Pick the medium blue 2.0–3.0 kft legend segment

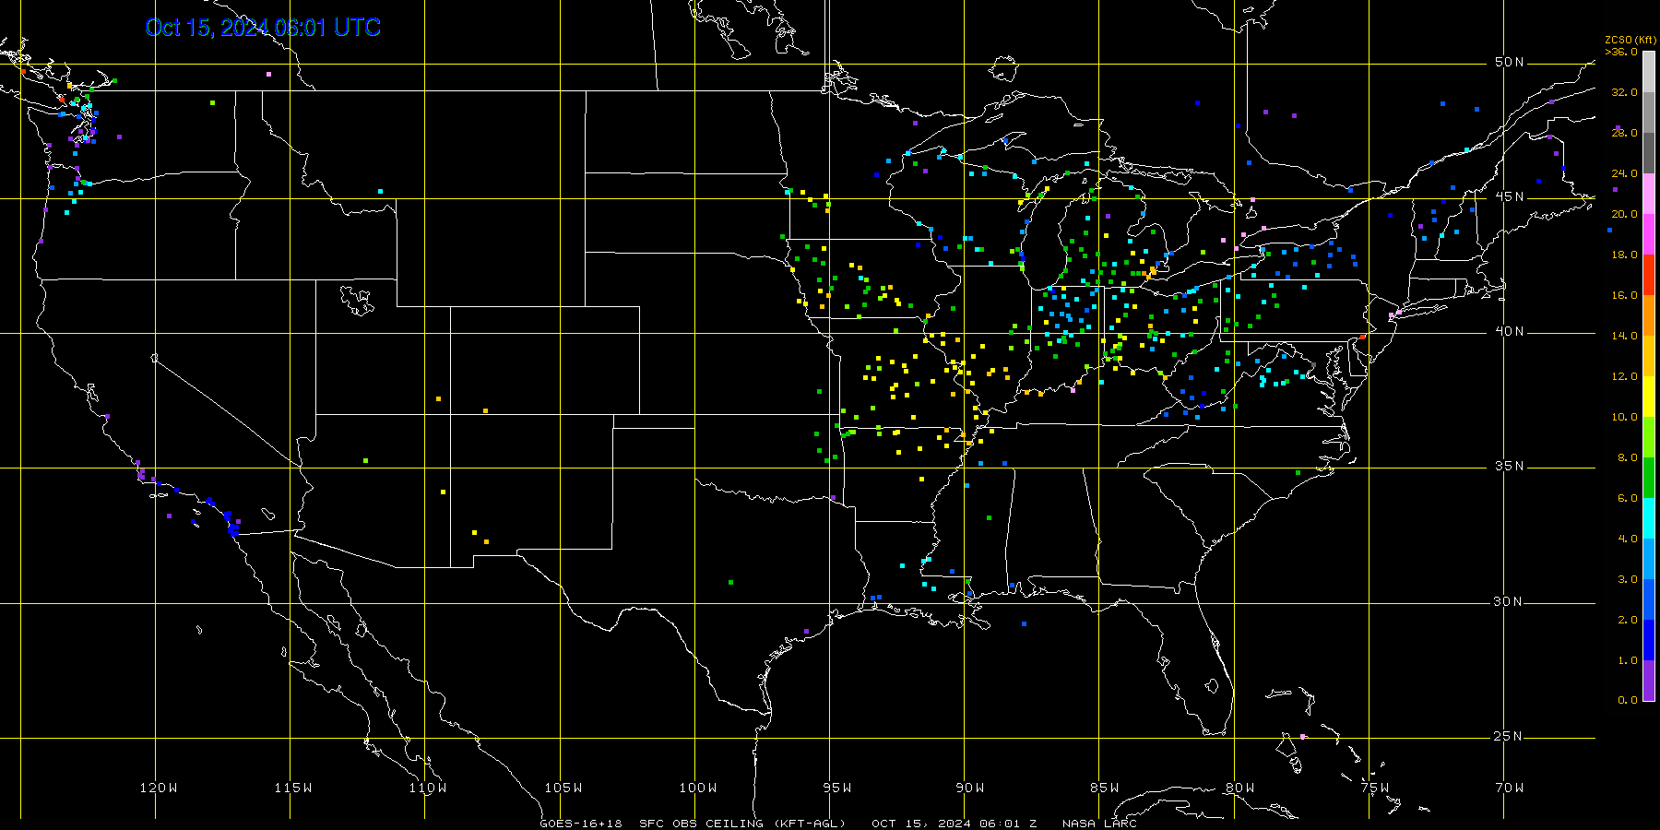click(x=1649, y=599)
